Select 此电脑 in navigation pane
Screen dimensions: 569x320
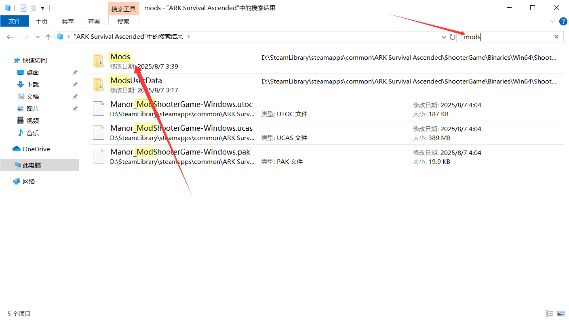32,165
